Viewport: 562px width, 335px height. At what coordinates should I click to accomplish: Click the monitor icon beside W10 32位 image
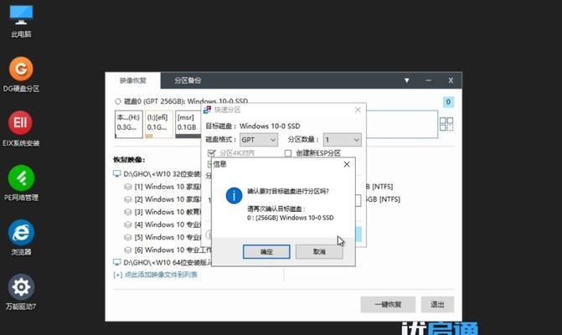pyautogui.click(x=117, y=173)
